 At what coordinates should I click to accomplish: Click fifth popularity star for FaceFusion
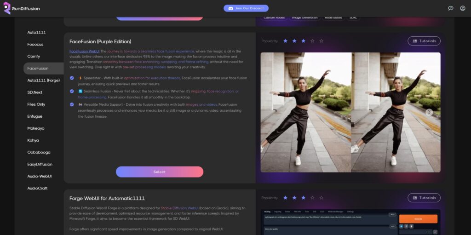322,41
